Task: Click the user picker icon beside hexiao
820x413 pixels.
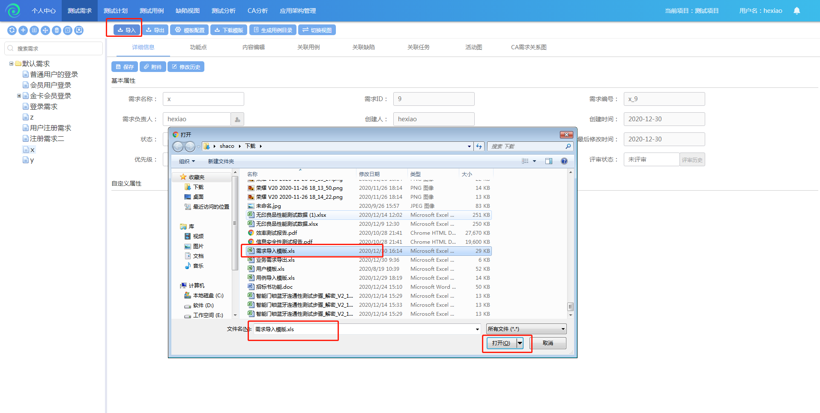Action: [237, 120]
